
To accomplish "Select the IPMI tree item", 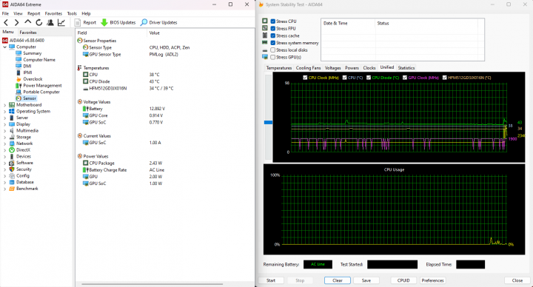I will point(27,72).
